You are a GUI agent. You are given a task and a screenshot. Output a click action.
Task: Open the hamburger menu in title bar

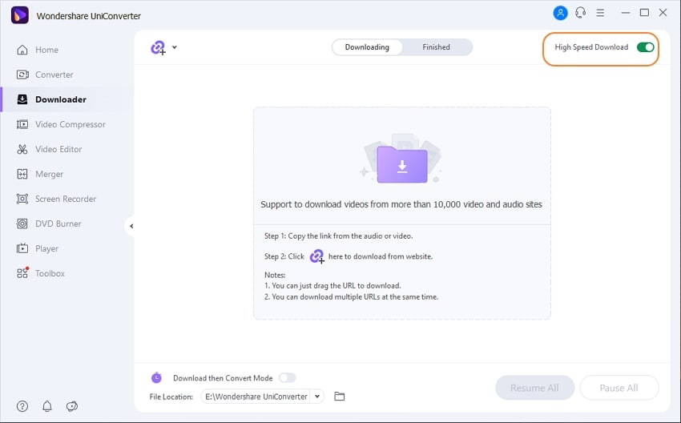tap(600, 13)
